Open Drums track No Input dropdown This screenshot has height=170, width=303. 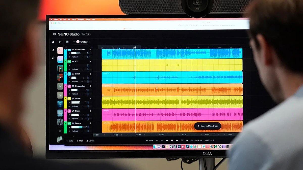pyautogui.click(x=77, y=131)
